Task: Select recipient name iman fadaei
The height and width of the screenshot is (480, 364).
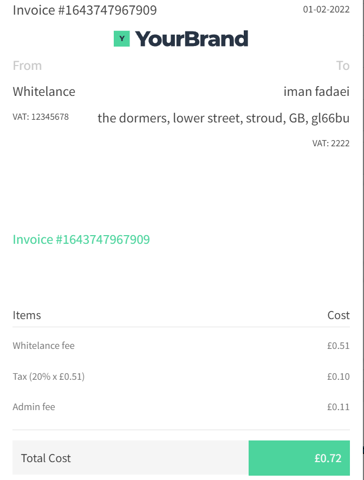Action: click(x=316, y=92)
